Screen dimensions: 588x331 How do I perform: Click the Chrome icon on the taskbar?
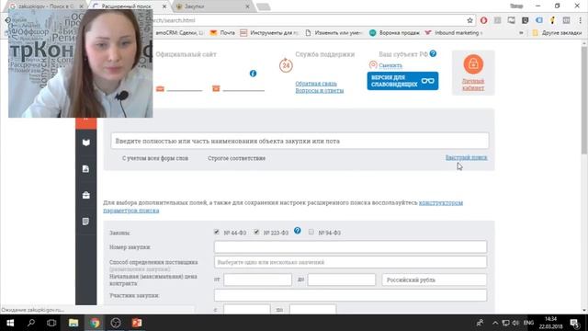pos(95,323)
